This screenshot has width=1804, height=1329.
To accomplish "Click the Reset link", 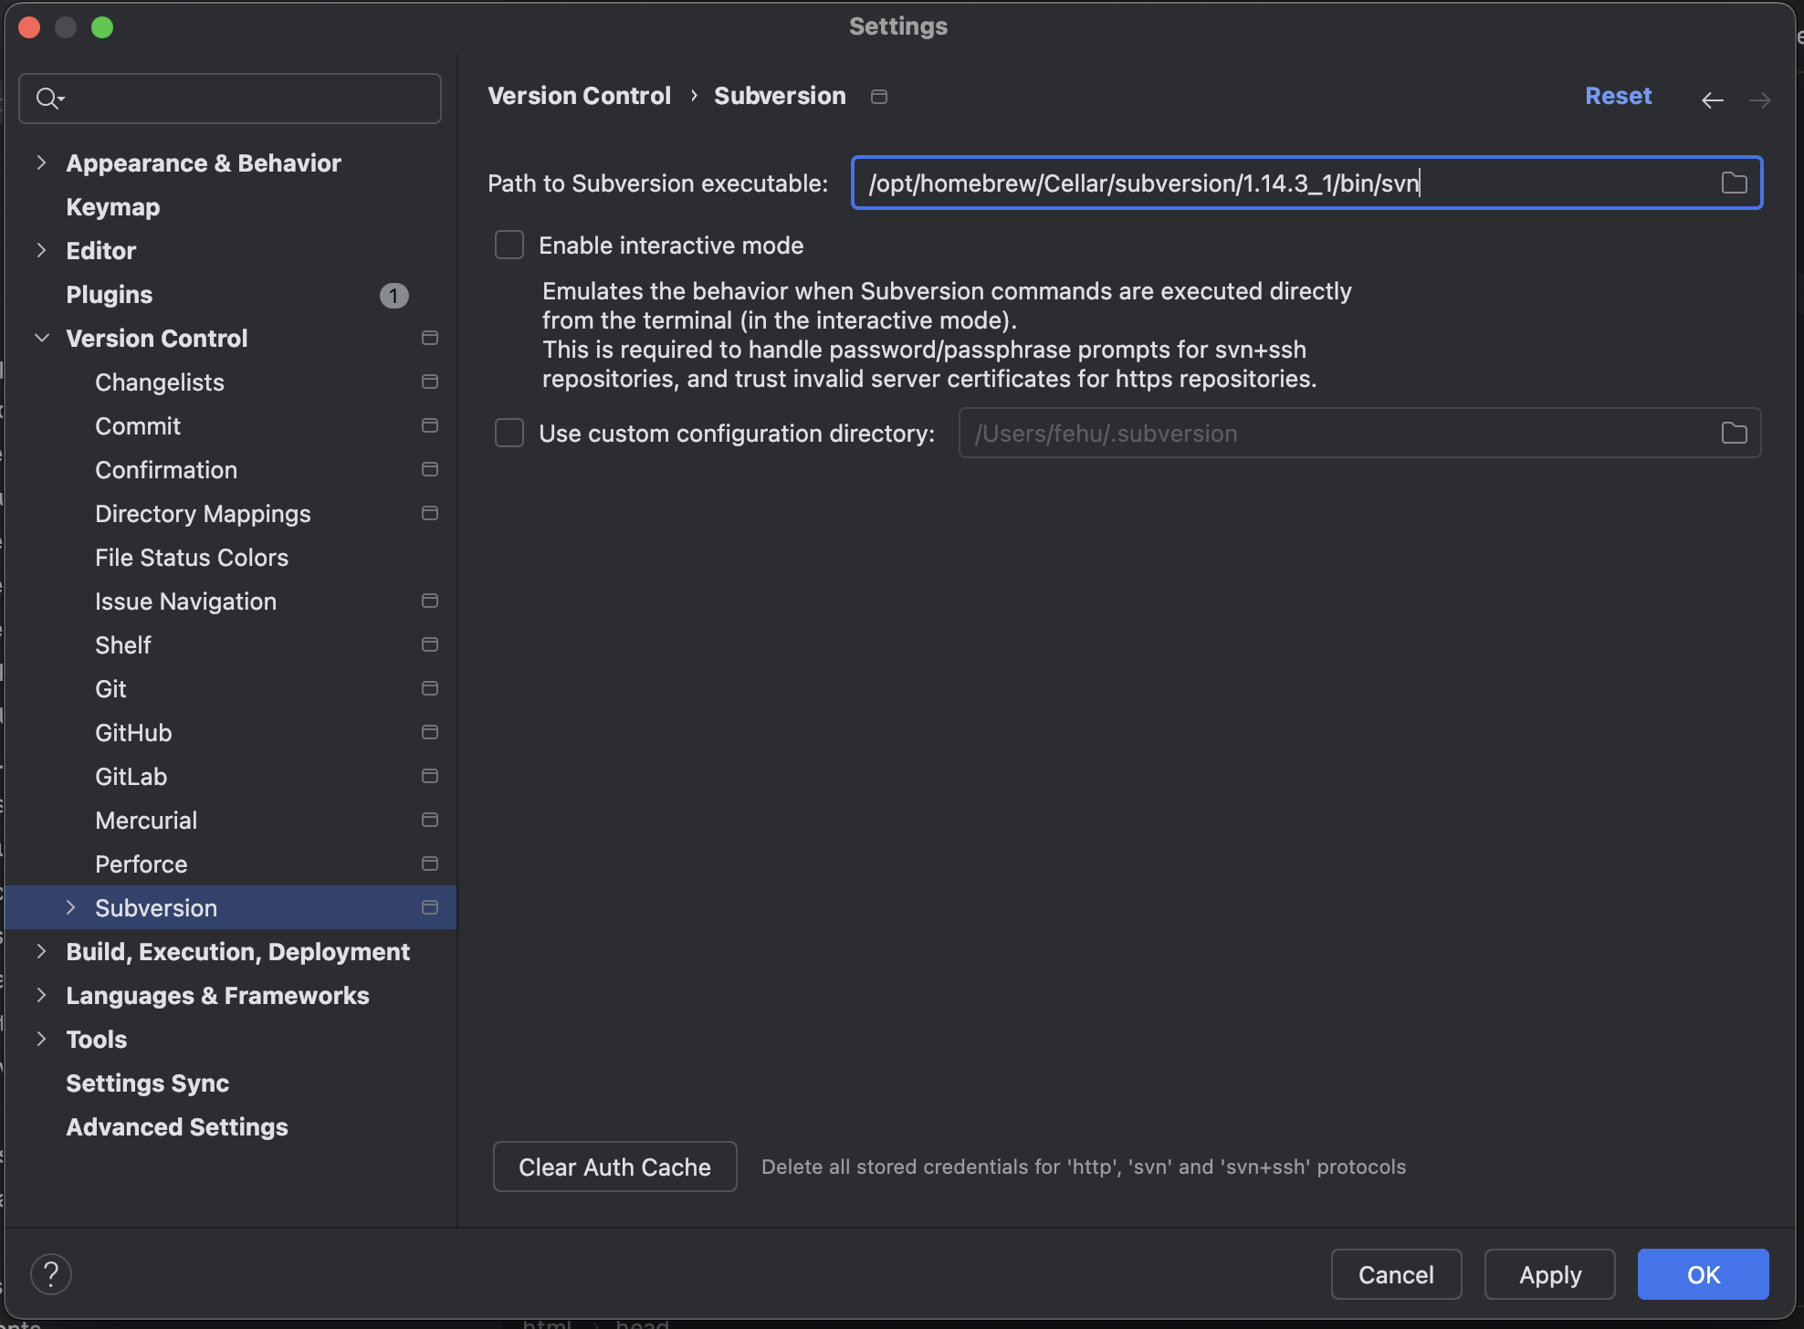I will coord(1618,96).
